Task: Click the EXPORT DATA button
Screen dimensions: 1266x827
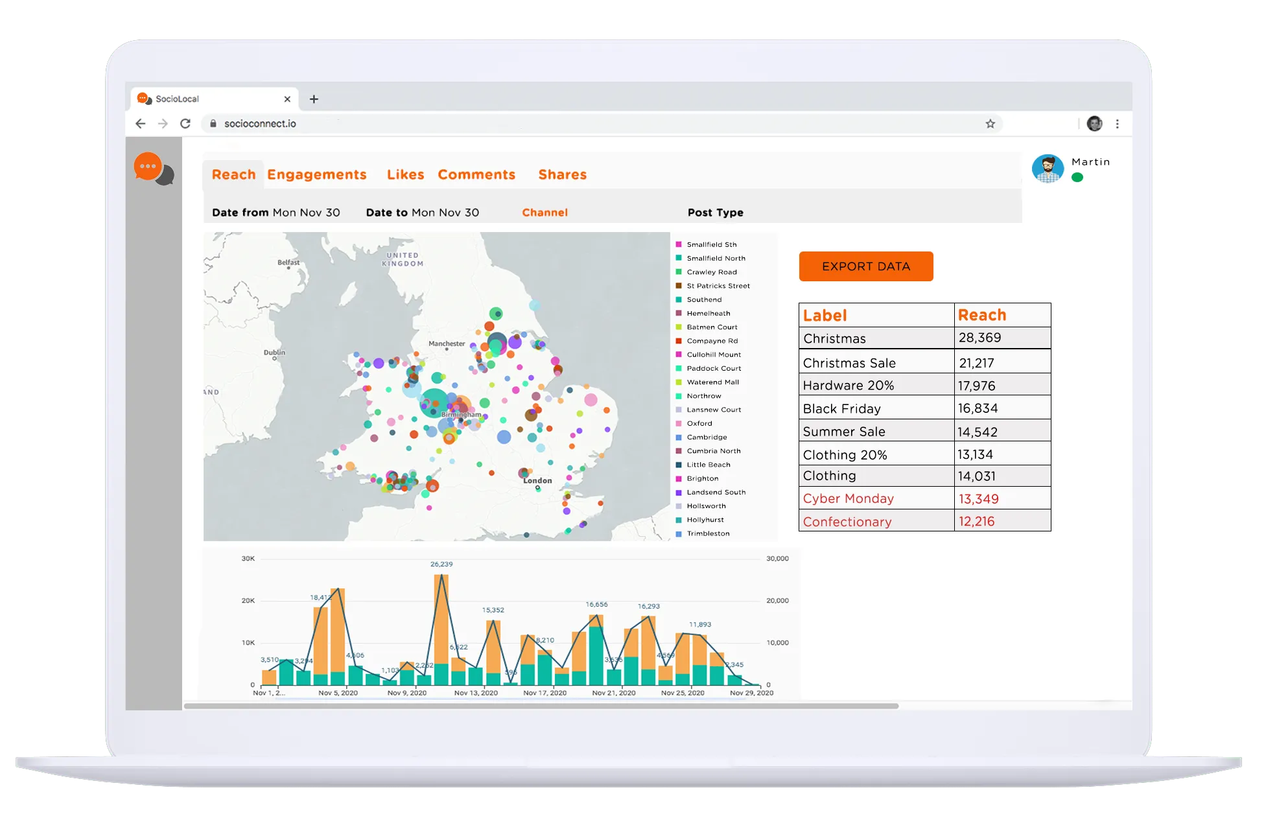Action: [x=866, y=266]
